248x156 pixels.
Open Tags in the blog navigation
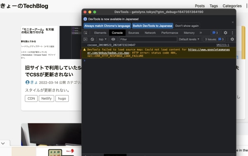click(x=214, y=6)
